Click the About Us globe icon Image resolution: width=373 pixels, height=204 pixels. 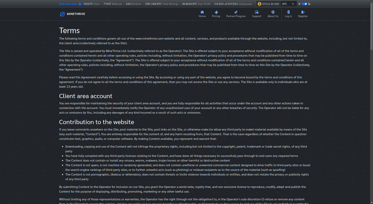273,12
